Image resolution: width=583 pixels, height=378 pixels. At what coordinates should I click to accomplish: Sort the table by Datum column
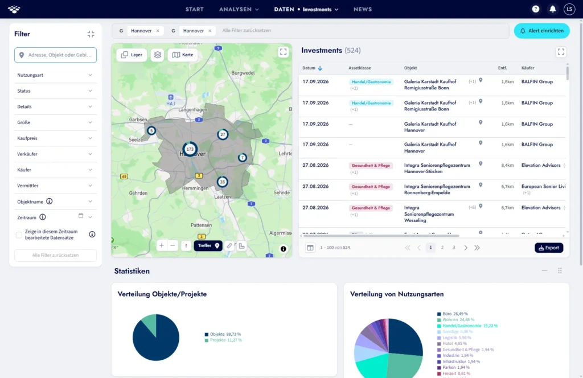point(313,68)
